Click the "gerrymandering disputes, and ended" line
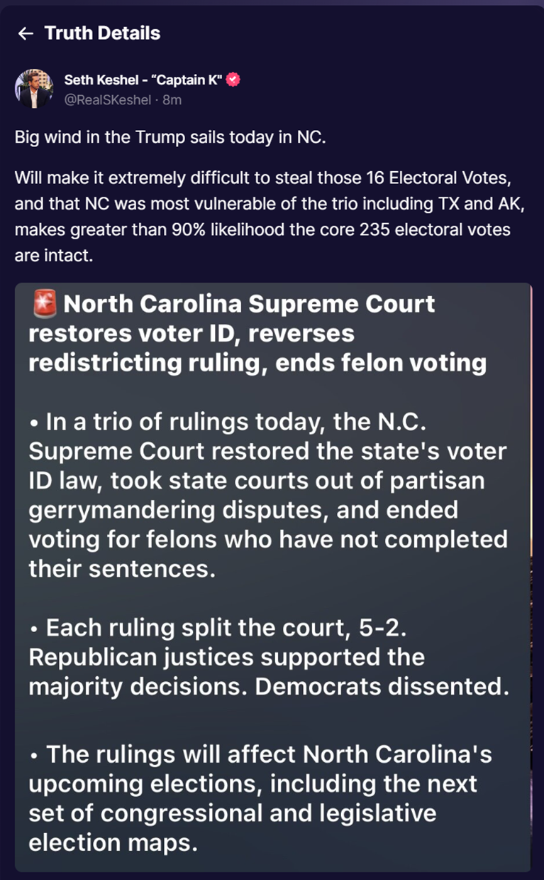Screen dimensions: 544x880 tap(243, 510)
